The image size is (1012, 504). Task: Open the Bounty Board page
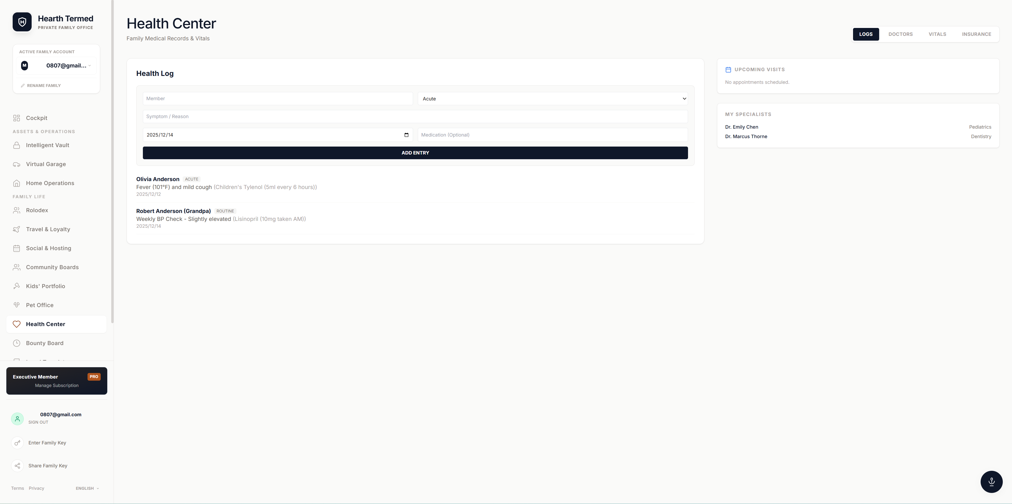pos(44,343)
